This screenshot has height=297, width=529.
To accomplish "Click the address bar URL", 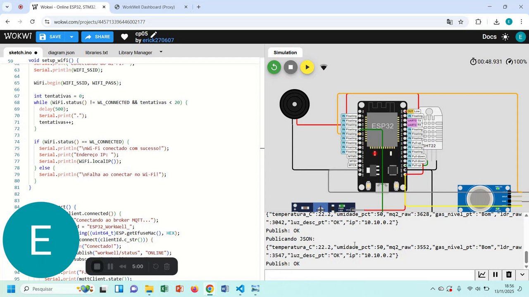I will (x=100, y=22).
